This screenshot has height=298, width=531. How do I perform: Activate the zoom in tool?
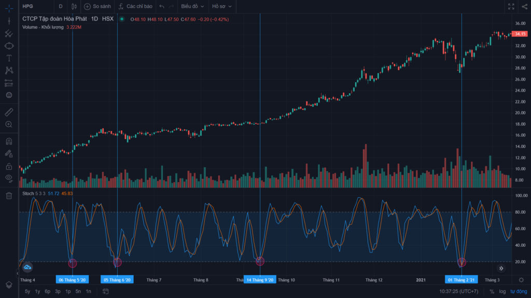[9, 124]
